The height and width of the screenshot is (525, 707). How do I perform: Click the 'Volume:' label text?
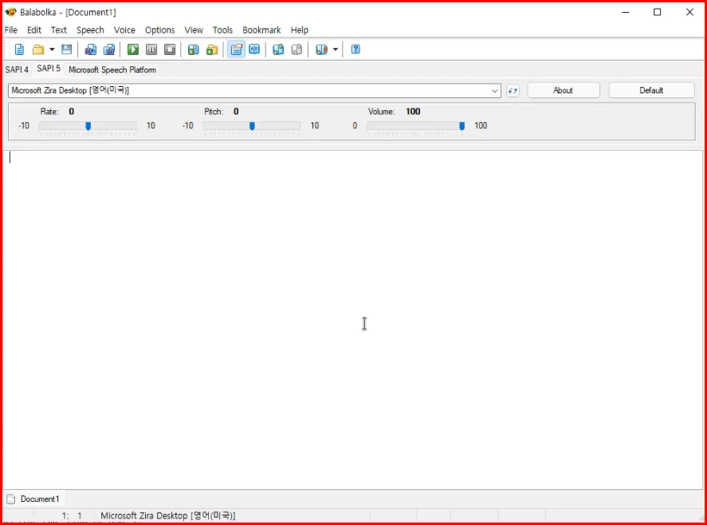pos(382,112)
